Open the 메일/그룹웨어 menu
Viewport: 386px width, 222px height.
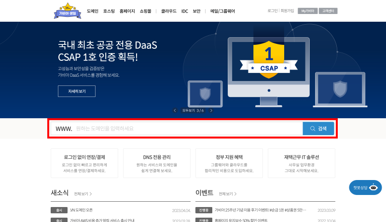tap(222, 11)
